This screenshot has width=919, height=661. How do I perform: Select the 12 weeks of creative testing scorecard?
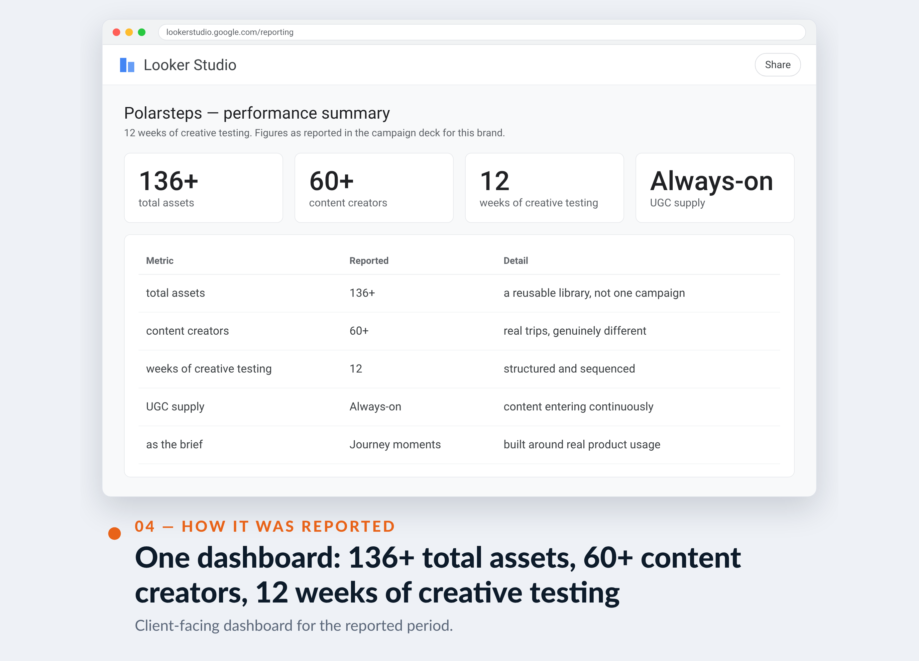point(544,188)
